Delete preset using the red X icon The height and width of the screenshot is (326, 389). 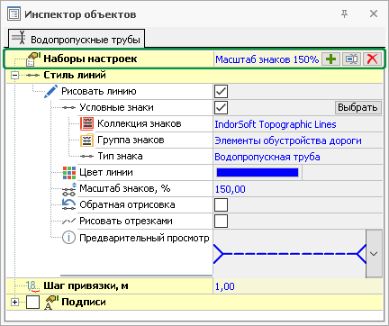(372, 59)
